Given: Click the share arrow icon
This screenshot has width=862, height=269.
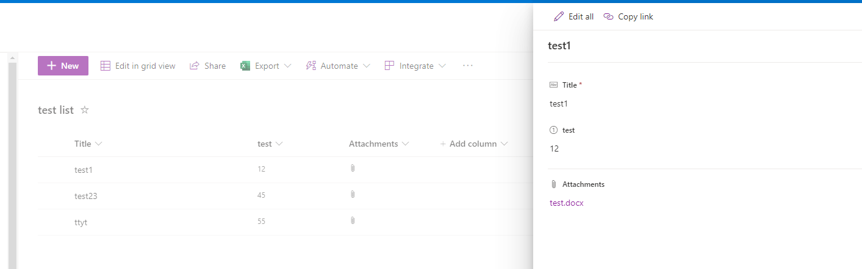Looking at the screenshot, I should (195, 66).
